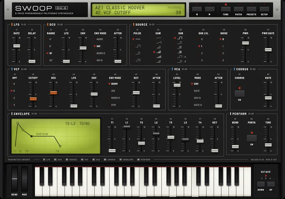Image resolution: width=285 pixels, height=199 pixels.
Task: Select the bottom pulse waveform icon
Action: (x=138, y=60)
